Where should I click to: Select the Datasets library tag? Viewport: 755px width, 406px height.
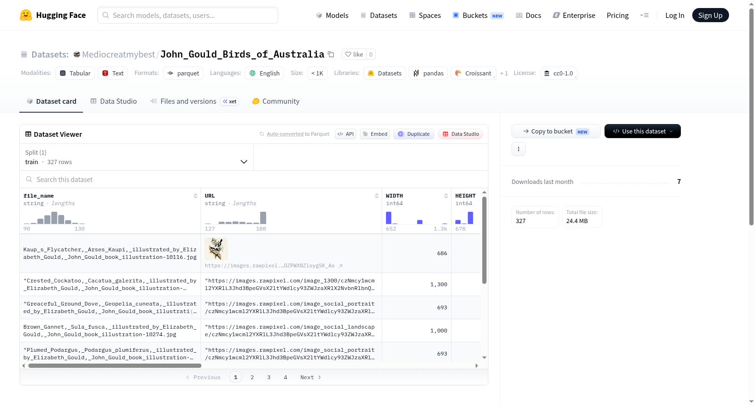[x=385, y=73]
